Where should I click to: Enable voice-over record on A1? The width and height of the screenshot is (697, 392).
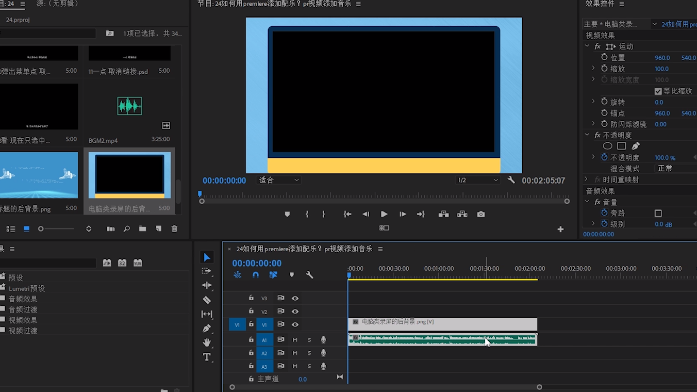[323, 339]
